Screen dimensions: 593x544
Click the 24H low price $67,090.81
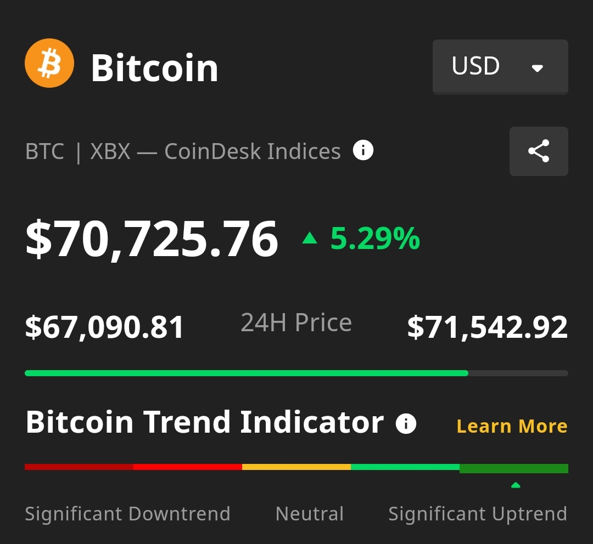104,327
